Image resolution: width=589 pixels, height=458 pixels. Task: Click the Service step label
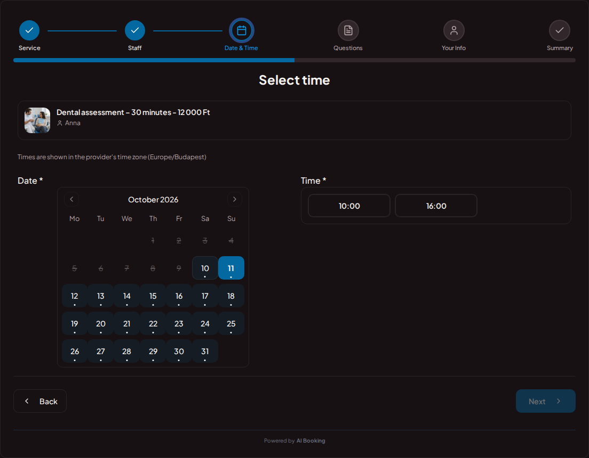click(x=29, y=48)
